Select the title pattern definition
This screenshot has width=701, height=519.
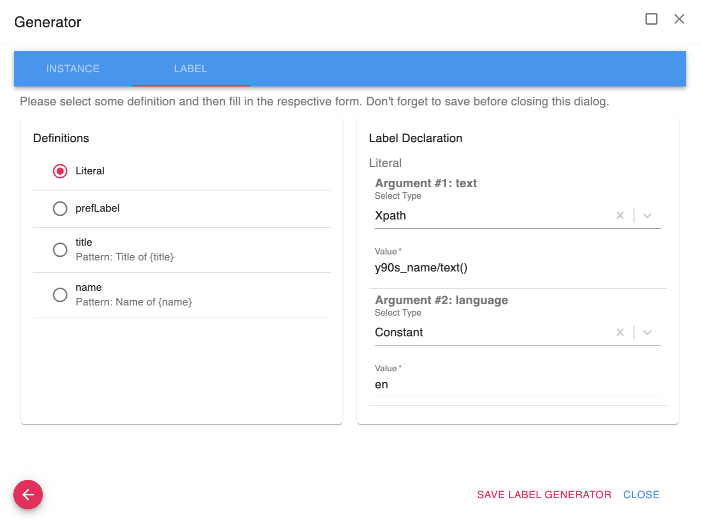pyautogui.click(x=60, y=250)
